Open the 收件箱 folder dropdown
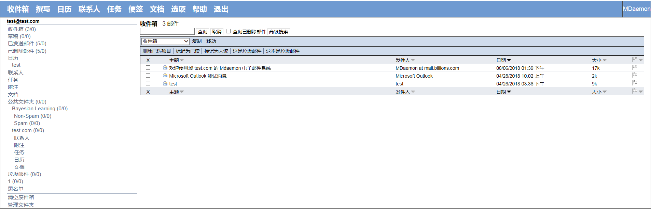The width and height of the screenshot is (651, 209). 165,41
